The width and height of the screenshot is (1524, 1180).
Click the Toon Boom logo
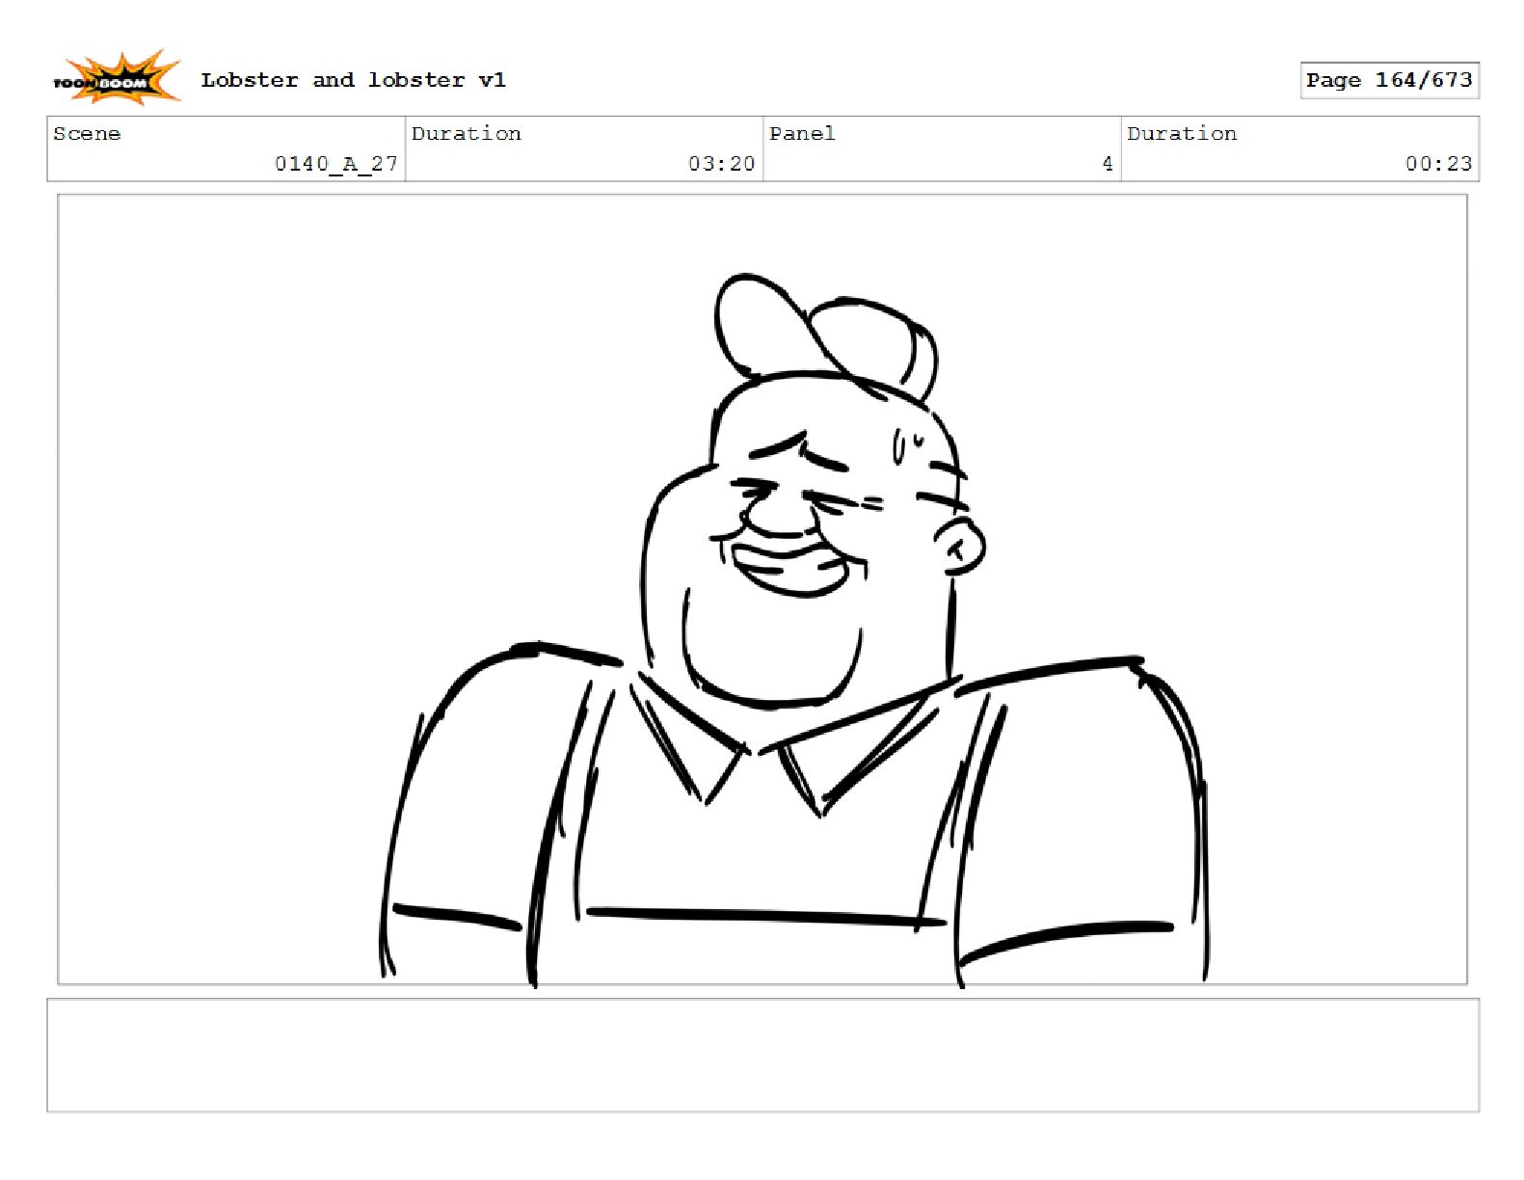coord(116,79)
